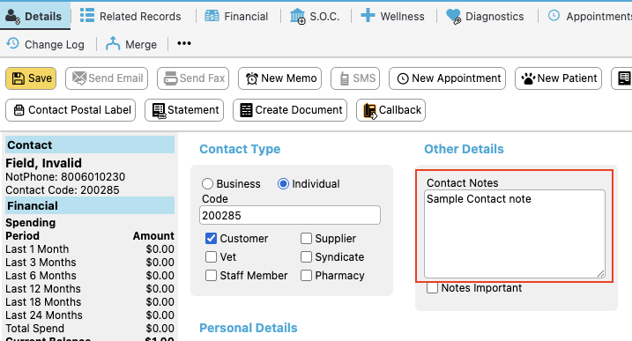
Task: Click the Create Document icon
Action: pyautogui.click(x=246, y=110)
